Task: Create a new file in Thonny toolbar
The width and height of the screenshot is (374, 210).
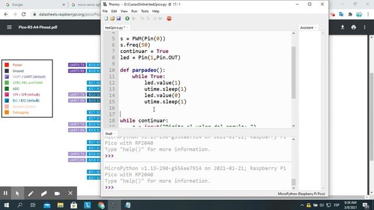Action: (x=106, y=18)
